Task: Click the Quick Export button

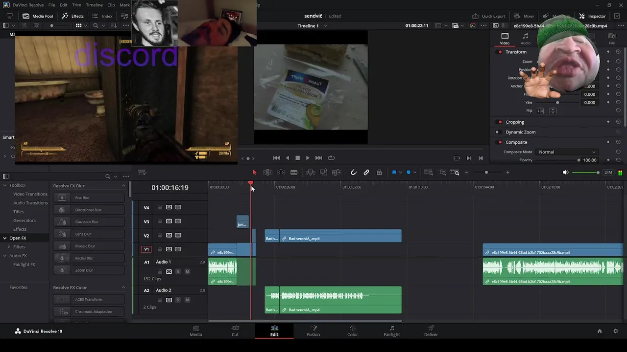Action: tap(488, 16)
